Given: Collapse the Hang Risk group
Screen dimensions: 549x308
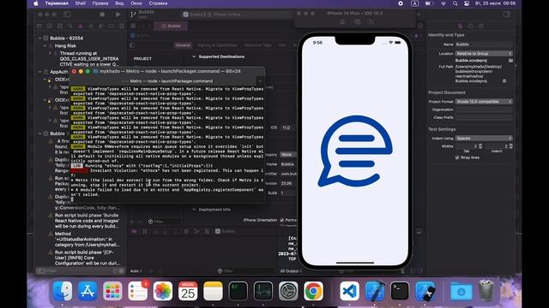Looking at the screenshot, I should click(45, 45).
